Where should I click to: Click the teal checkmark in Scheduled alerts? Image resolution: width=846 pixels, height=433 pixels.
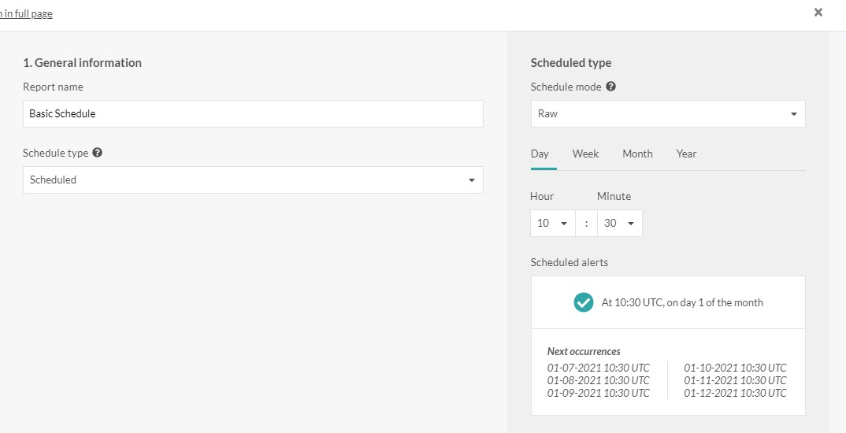pyautogui.click(x=583, y=302)
